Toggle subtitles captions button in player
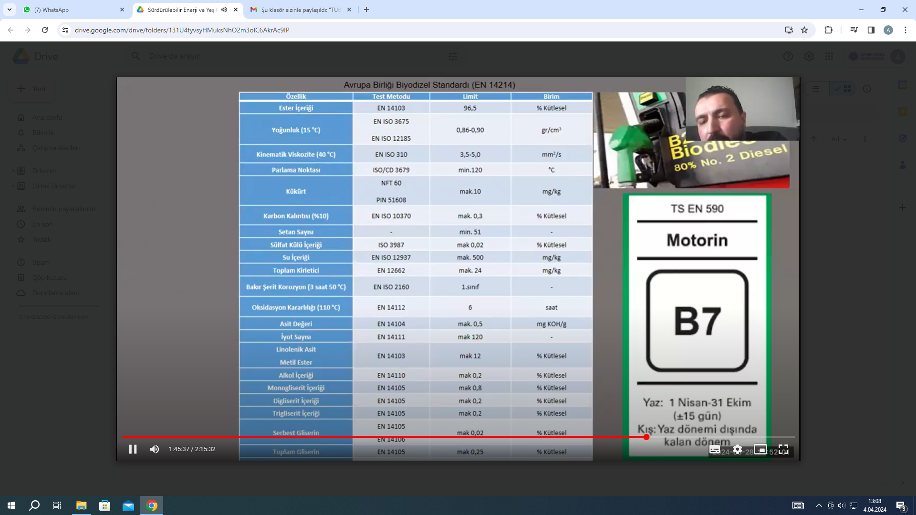The image size is (916, 515). click(715, 449)
